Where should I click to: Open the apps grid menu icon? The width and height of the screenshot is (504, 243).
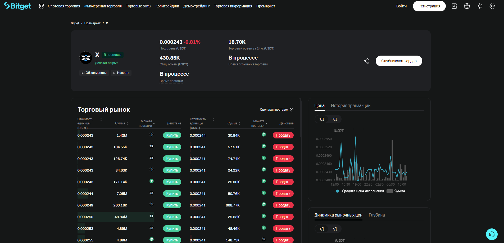click(x=42, y=6)
